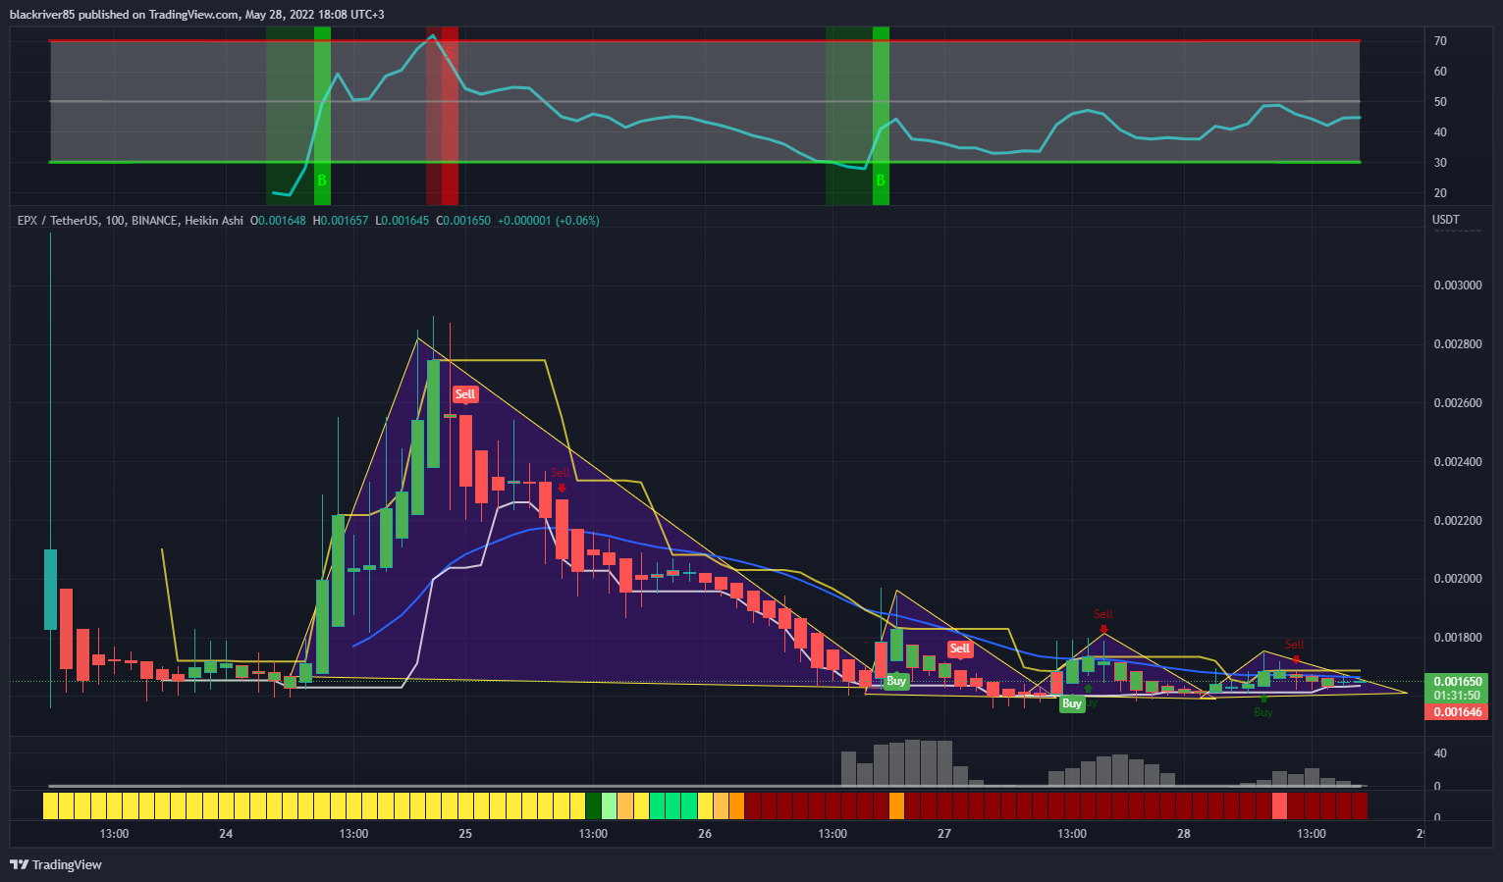Click the light red cell in the bottom color strip
Image resolution: width=1503 pixels, height=882 pixels.
click(1279, 806)
